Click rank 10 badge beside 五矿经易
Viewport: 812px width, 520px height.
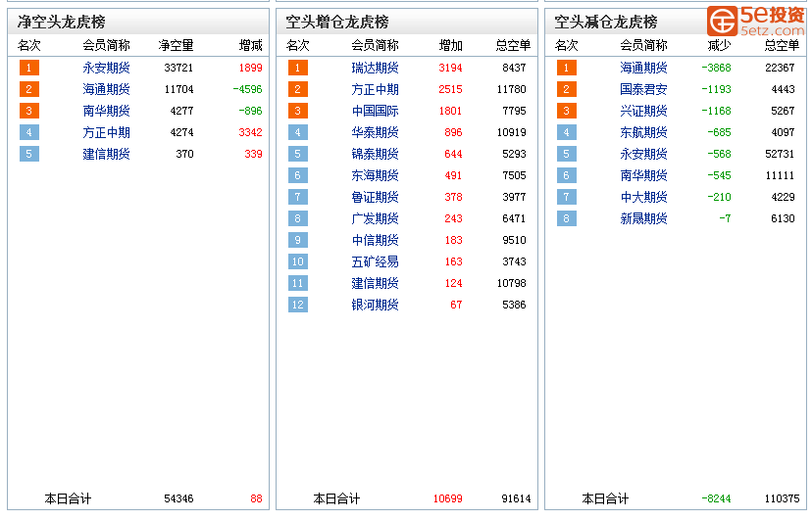tap(298, 261)
